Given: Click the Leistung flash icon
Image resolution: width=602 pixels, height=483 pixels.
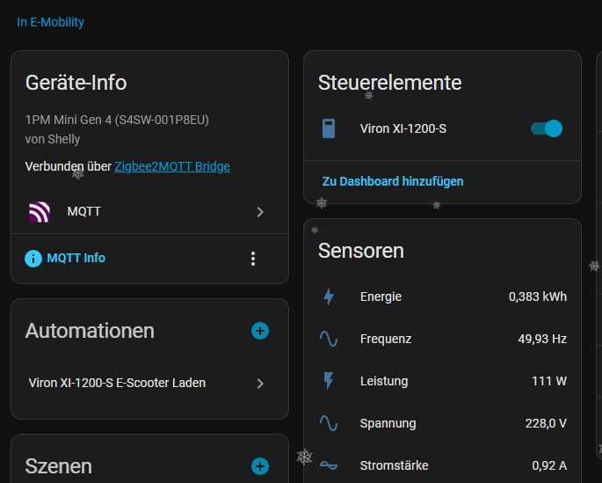Looking at the screenshot, I should coord(329,381).
